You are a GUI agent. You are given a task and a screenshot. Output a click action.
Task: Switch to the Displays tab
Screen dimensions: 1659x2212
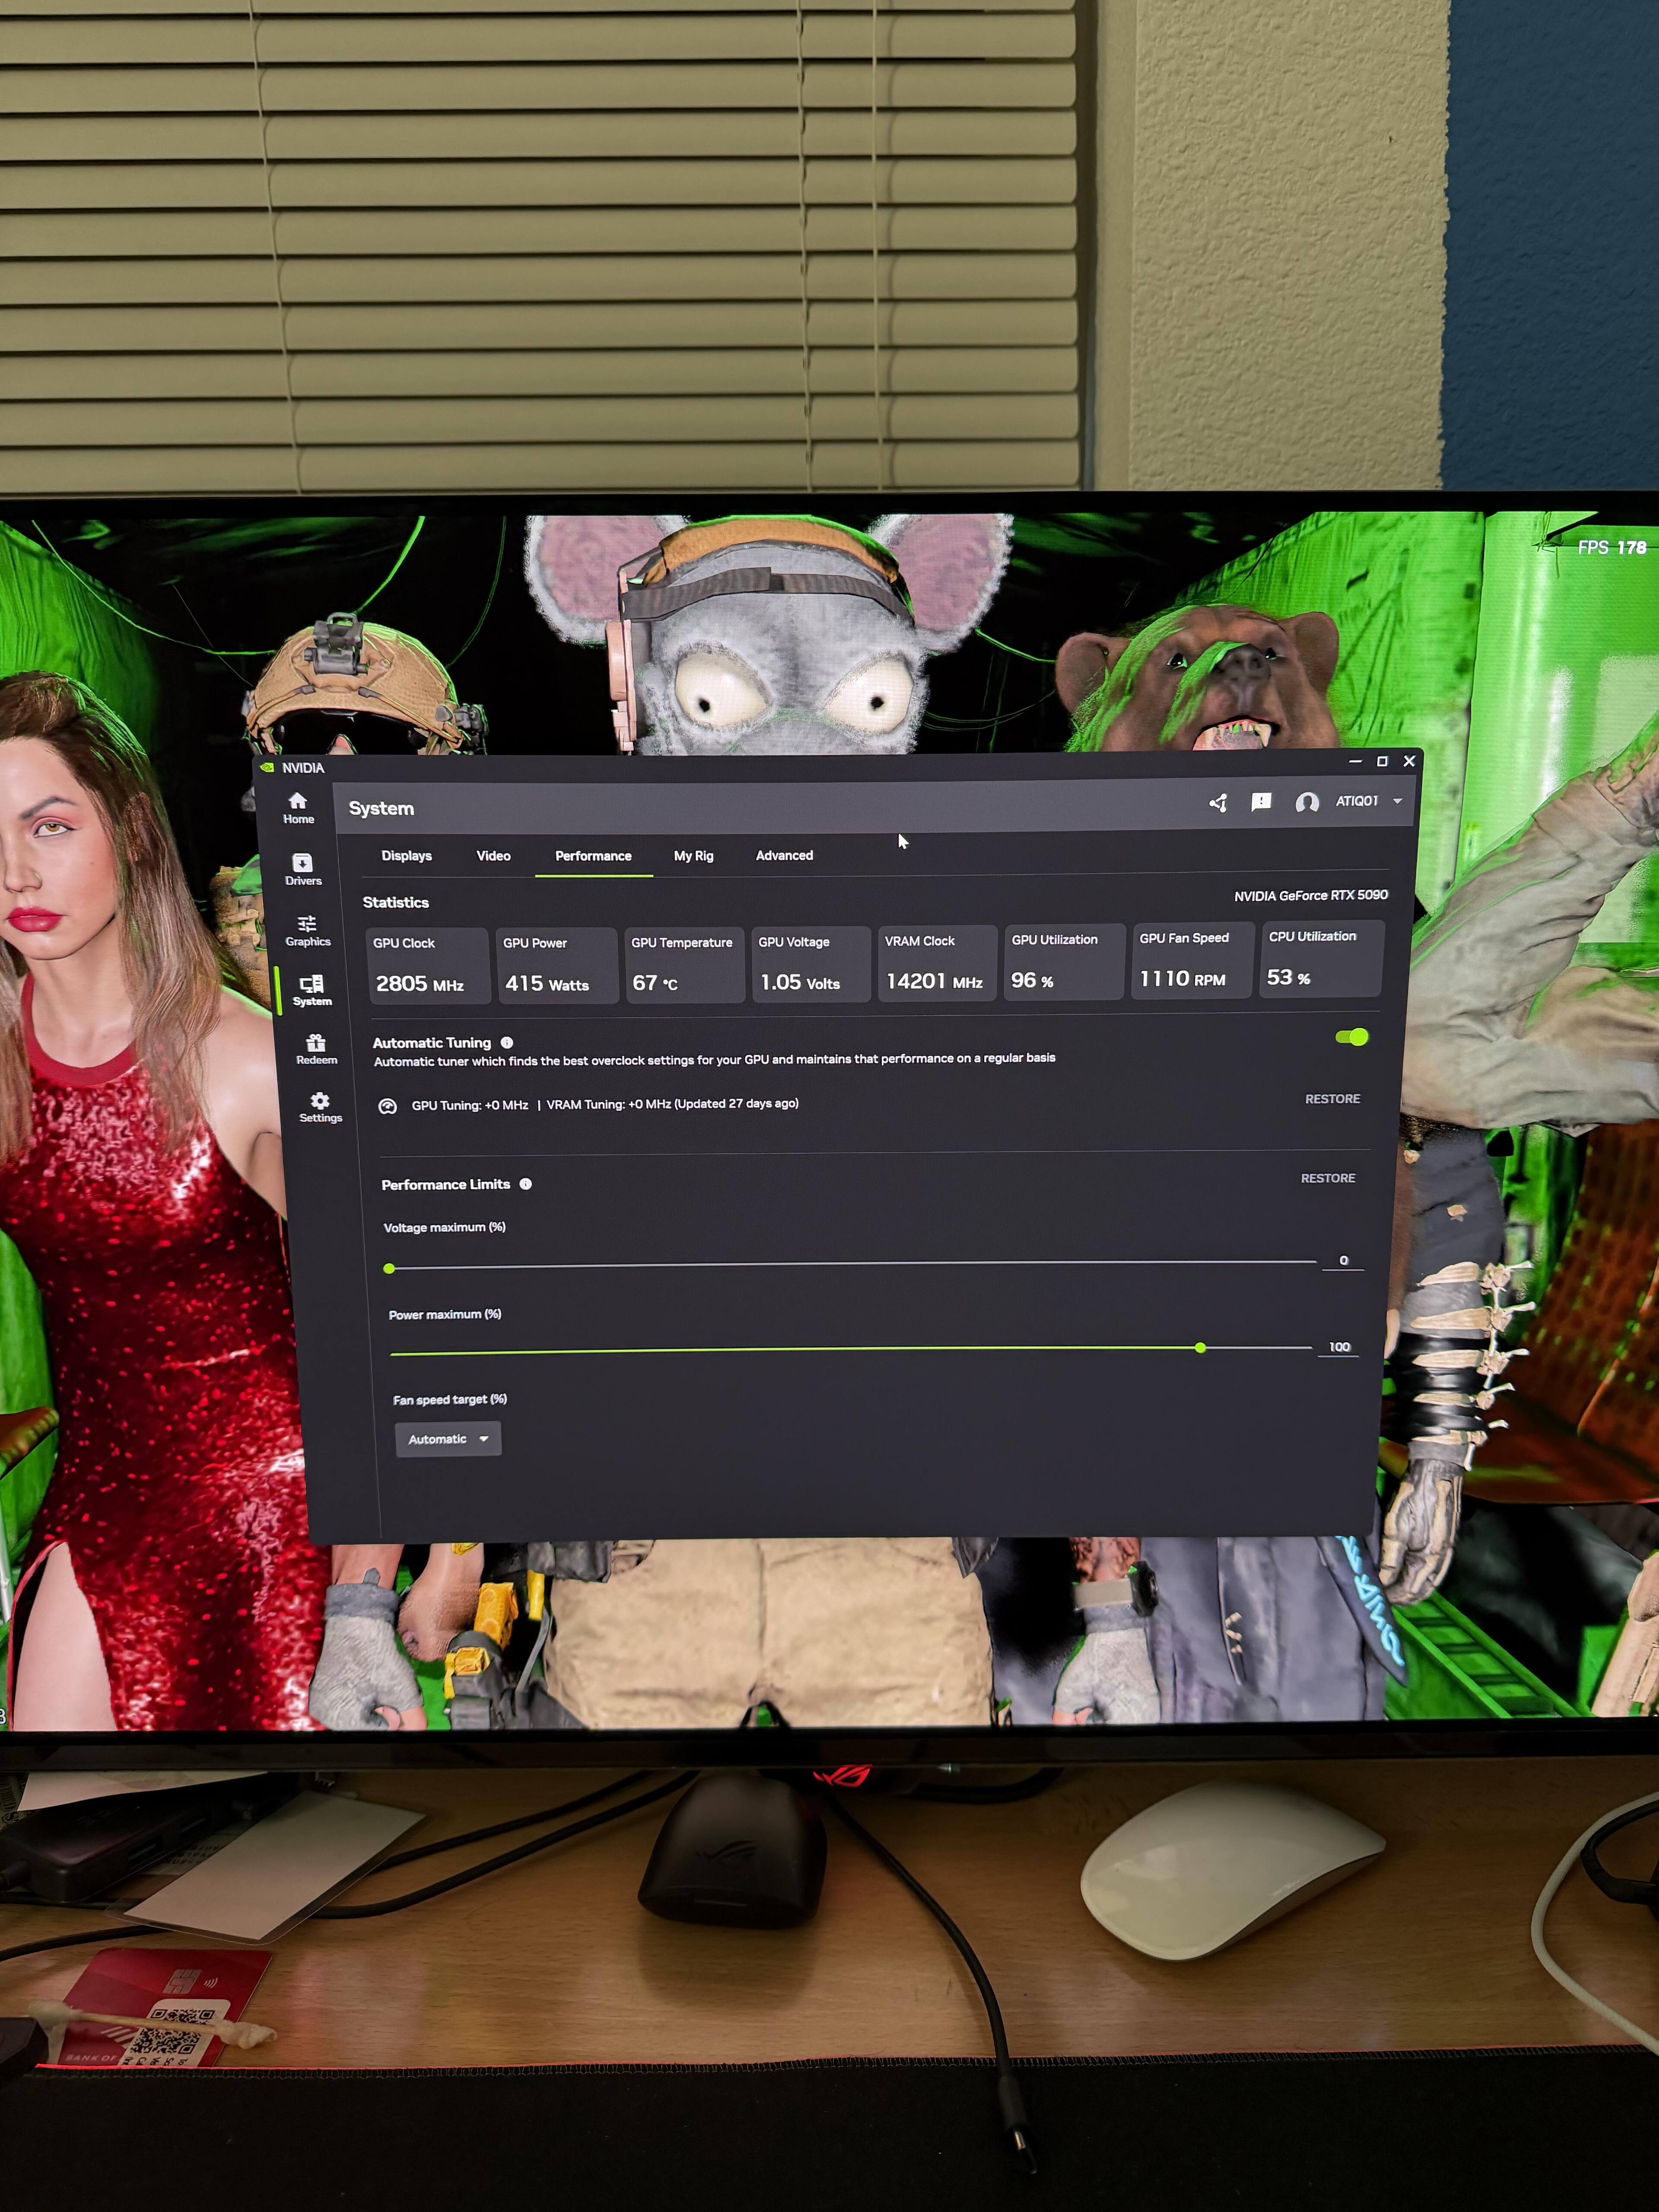406,856
